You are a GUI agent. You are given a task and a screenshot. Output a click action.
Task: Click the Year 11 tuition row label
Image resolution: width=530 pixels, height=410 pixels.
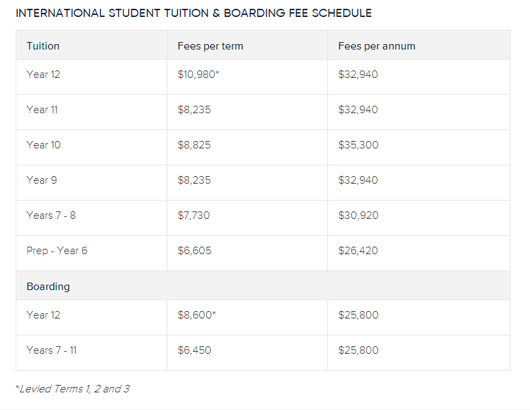pos(41,110)
